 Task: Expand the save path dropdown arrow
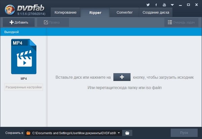tap(119, 133)
